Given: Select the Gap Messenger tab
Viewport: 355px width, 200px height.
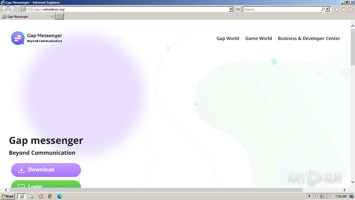Looking at the screenshot, I should tap(28, 17).
